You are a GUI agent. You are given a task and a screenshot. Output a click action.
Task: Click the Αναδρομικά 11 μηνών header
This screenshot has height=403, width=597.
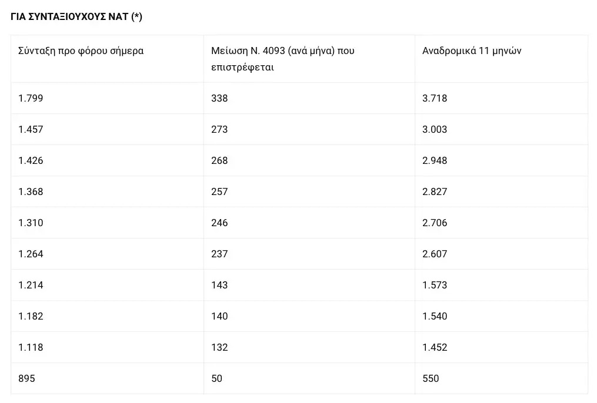tap(472, 51)
